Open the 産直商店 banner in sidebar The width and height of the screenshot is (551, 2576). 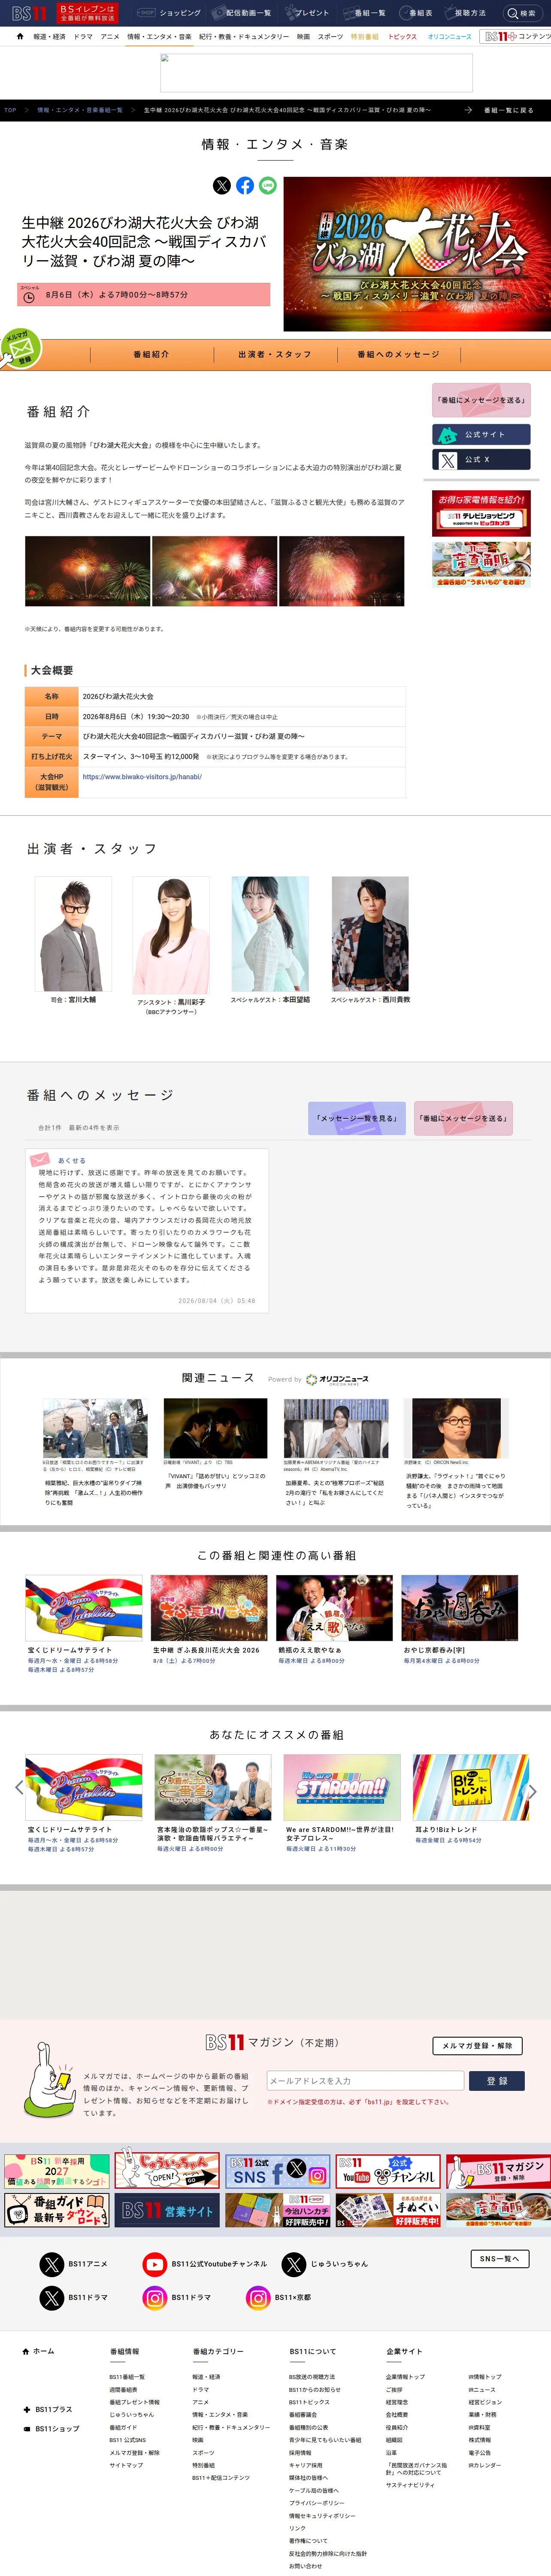tap(481, 564)
